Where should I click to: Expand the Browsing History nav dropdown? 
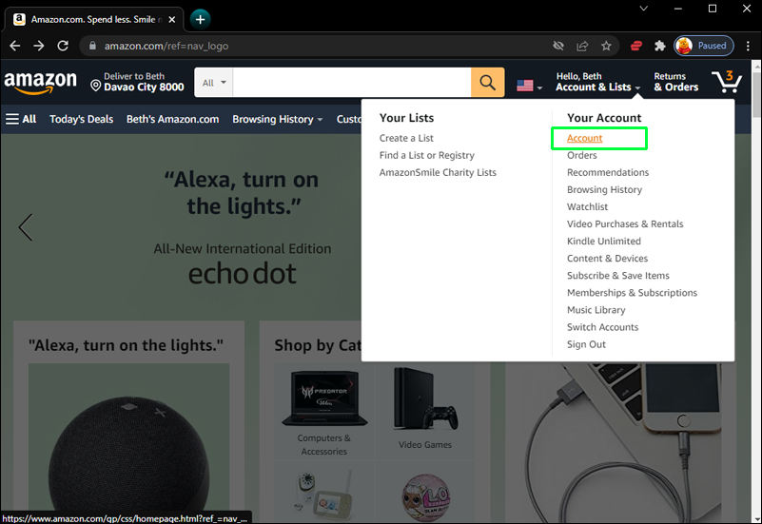277,119
